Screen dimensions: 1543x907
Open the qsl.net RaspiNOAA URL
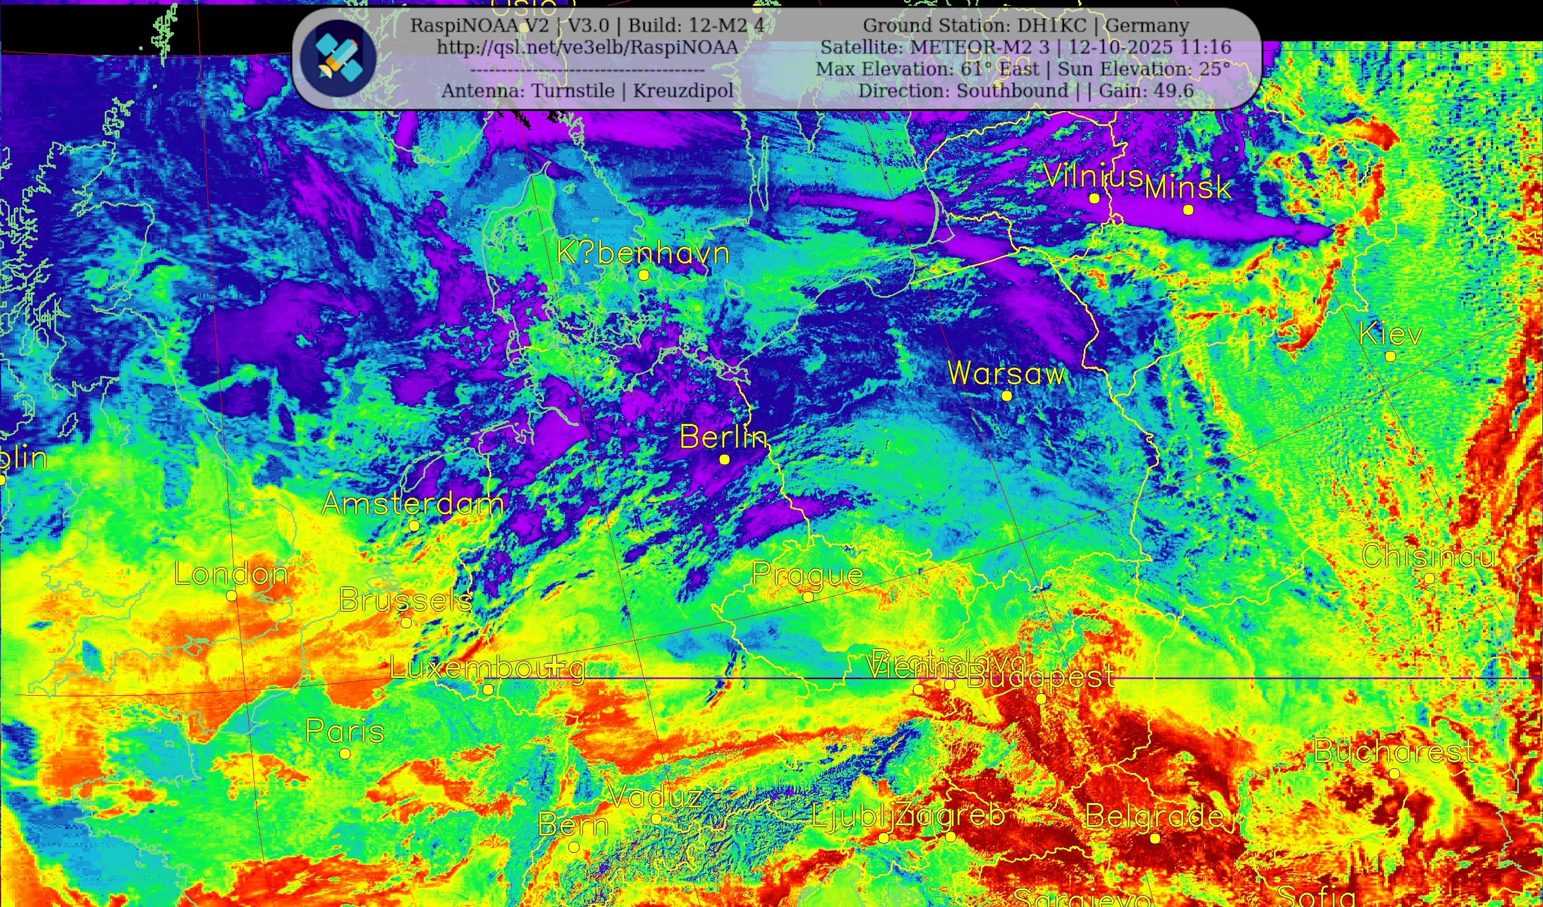point(587,47)
